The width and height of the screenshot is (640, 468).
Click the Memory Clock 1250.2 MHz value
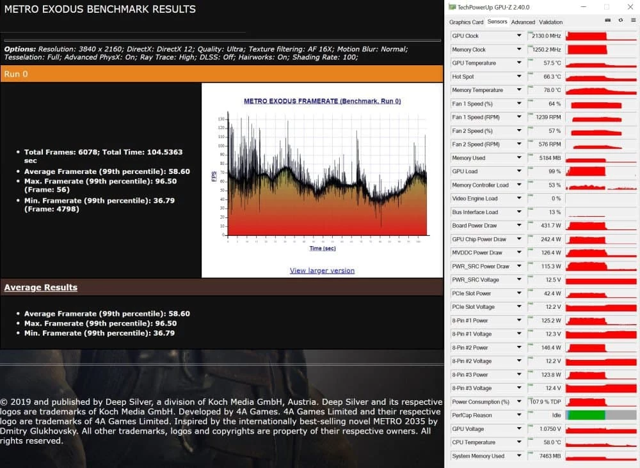click(x=546, y=49)
